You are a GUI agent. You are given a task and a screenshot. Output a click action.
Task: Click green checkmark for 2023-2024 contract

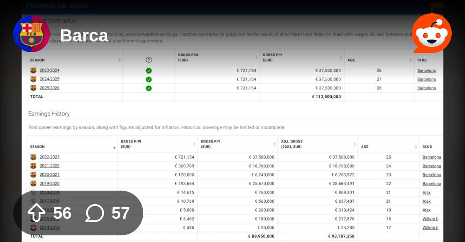(149, 71)
